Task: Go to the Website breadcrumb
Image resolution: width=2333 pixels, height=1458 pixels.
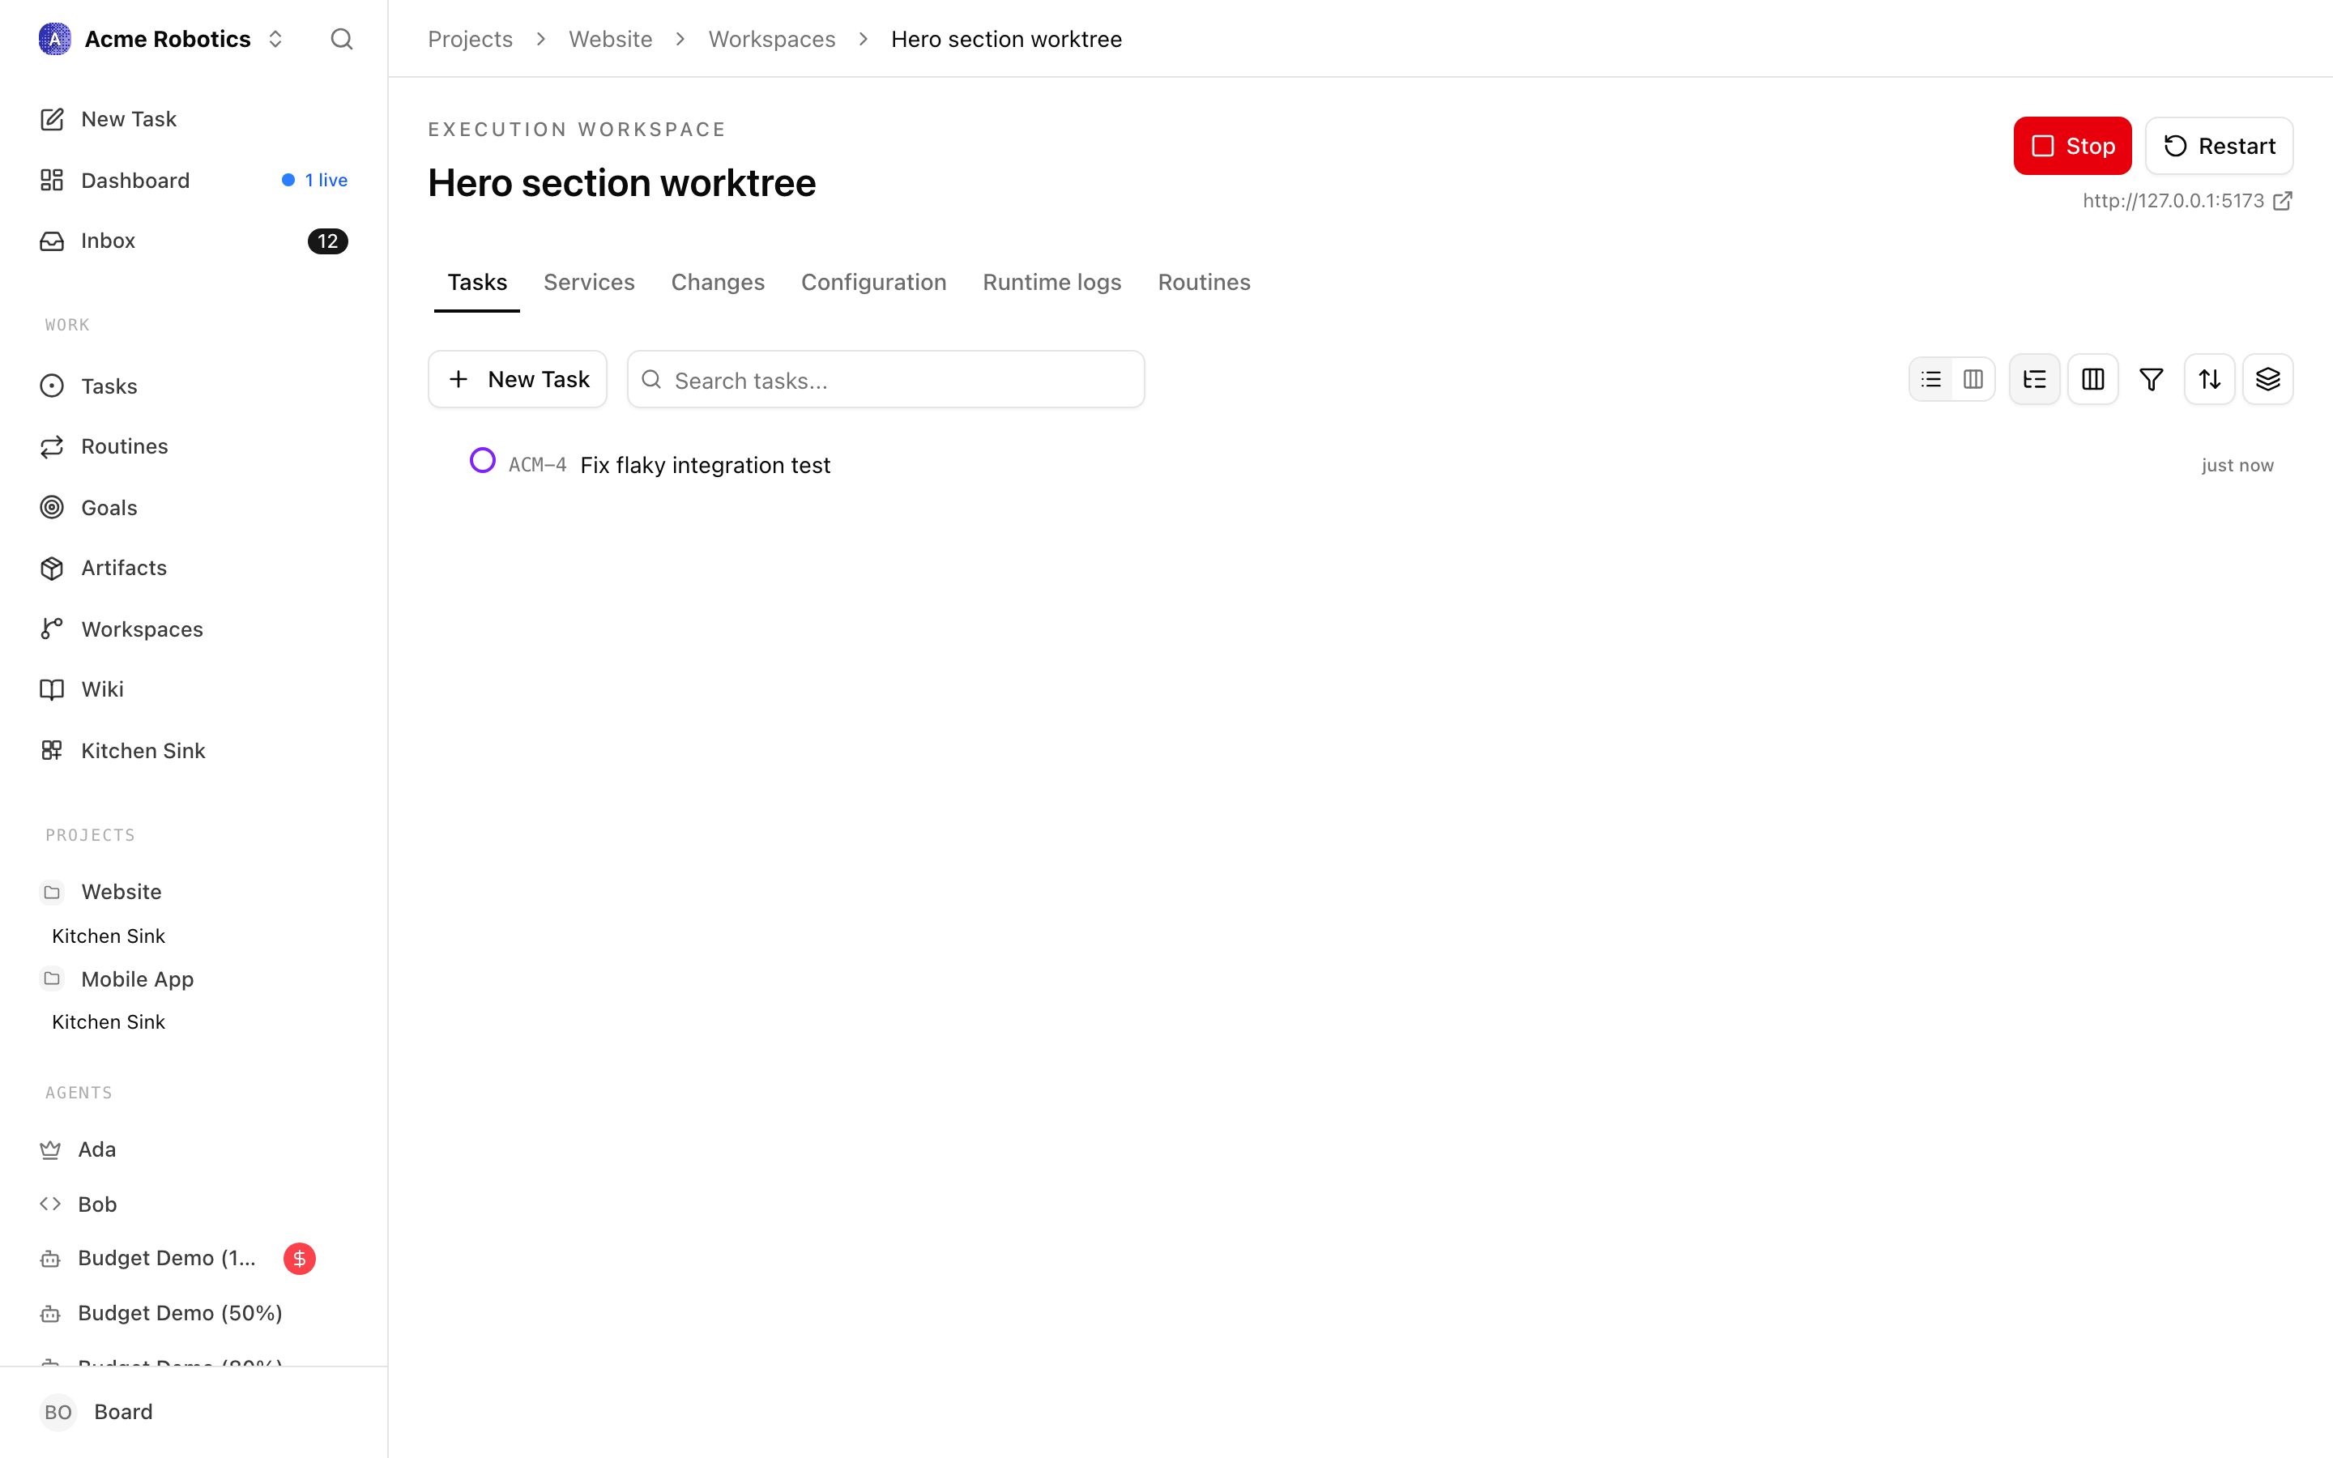Action: [x=610, y=39]
